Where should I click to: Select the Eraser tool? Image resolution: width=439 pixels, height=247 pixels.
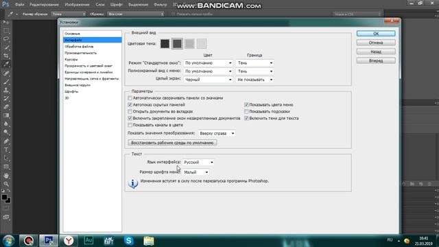(6, 107)
